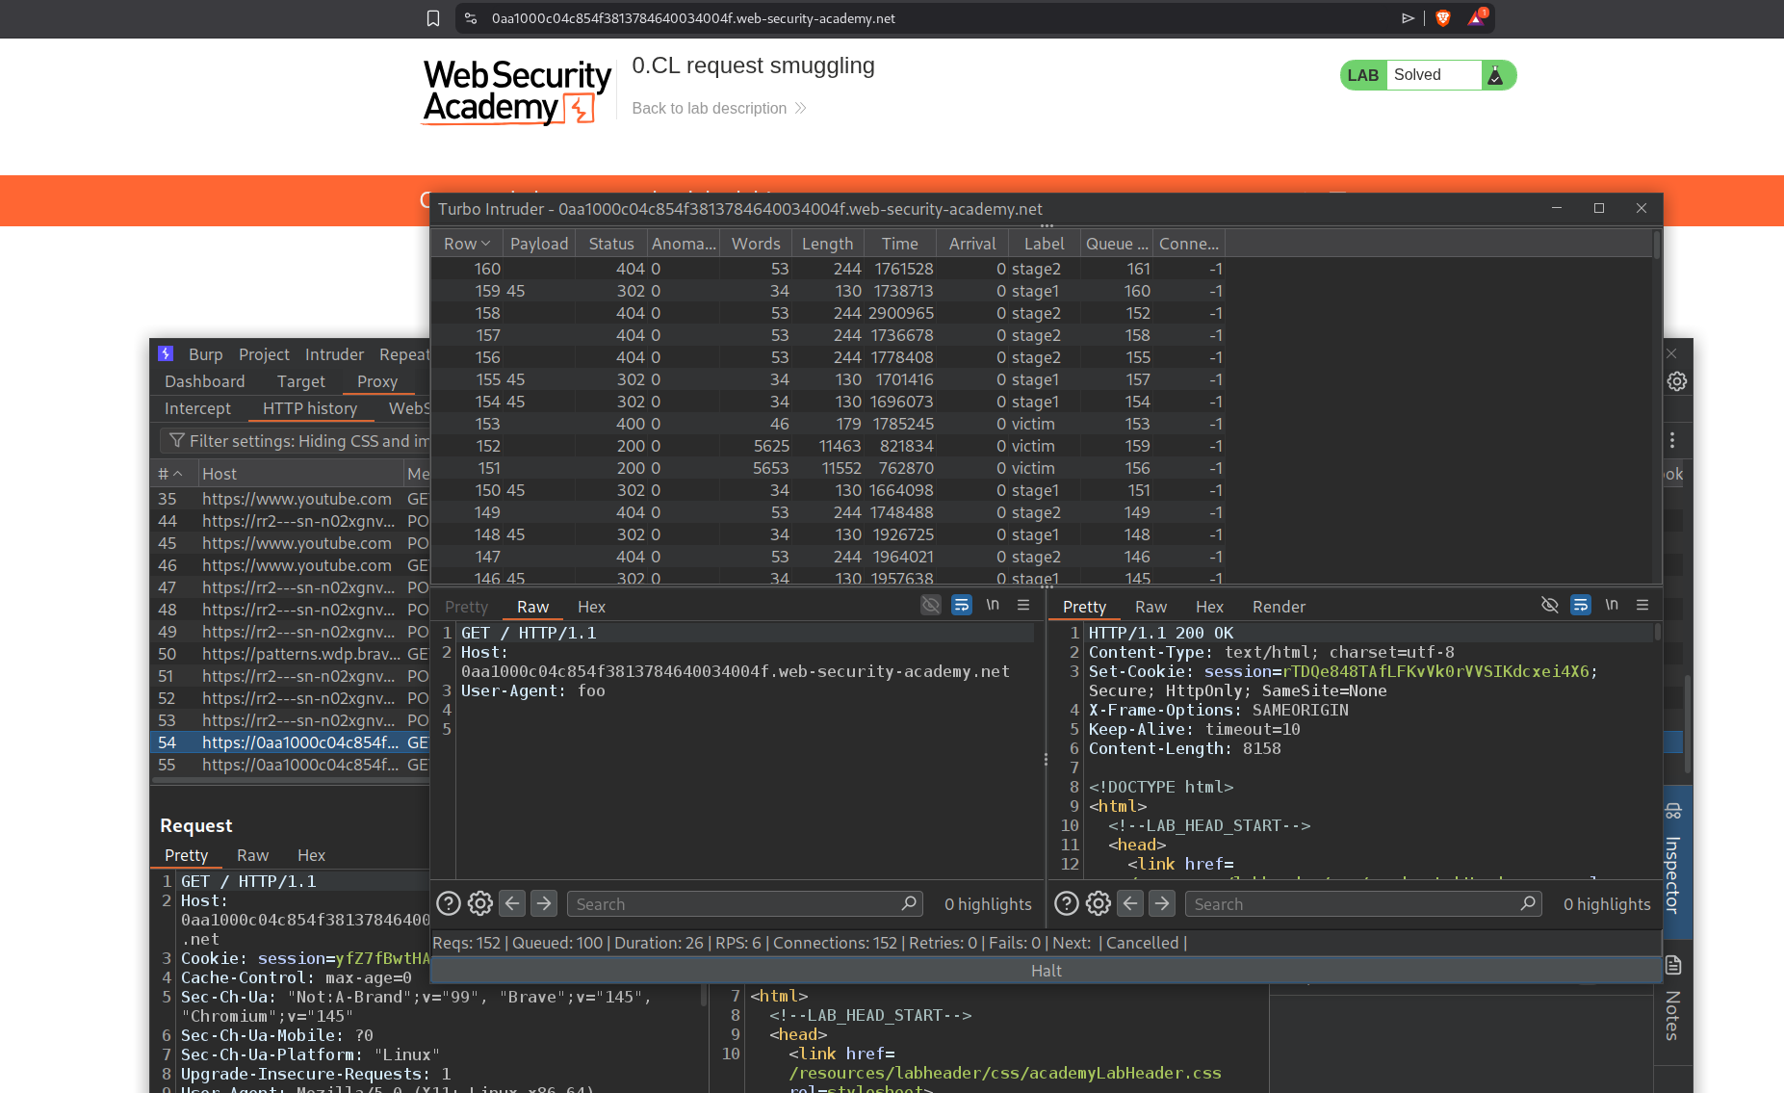This screenshot has height=1093, width=1784.
Task: Go to previous match in response search
Action: point(1130,903)
